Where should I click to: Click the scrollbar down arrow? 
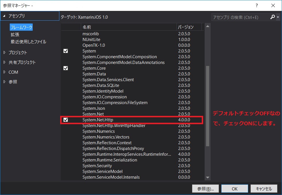[x=207, y=178]
